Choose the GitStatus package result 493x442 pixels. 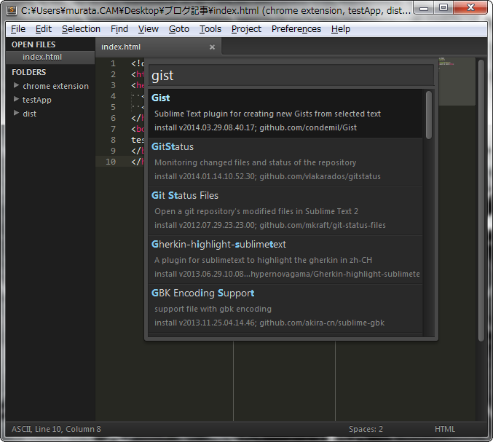coord(285,162)
